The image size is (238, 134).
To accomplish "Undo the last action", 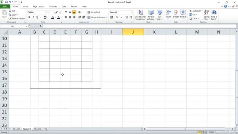I will pyautogui.click(x=10, y=2).
